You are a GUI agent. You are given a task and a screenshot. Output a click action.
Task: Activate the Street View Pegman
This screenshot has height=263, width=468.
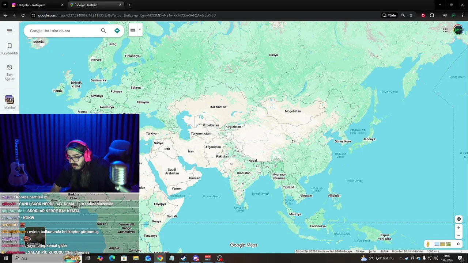click(x=428, y=244)
